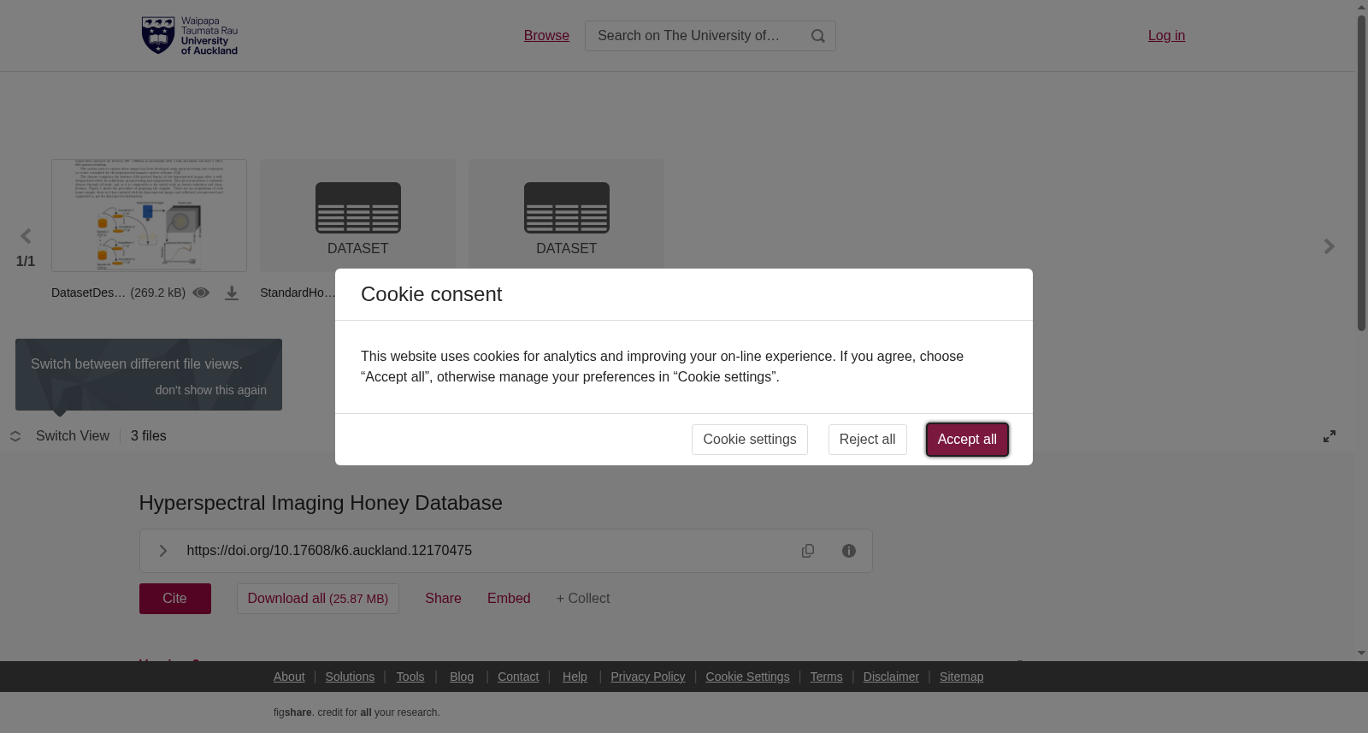Image resolution: width=1368 pixels, height=733 pixels.
Task: Show DOI info icon
Action: tap(849, 551)
